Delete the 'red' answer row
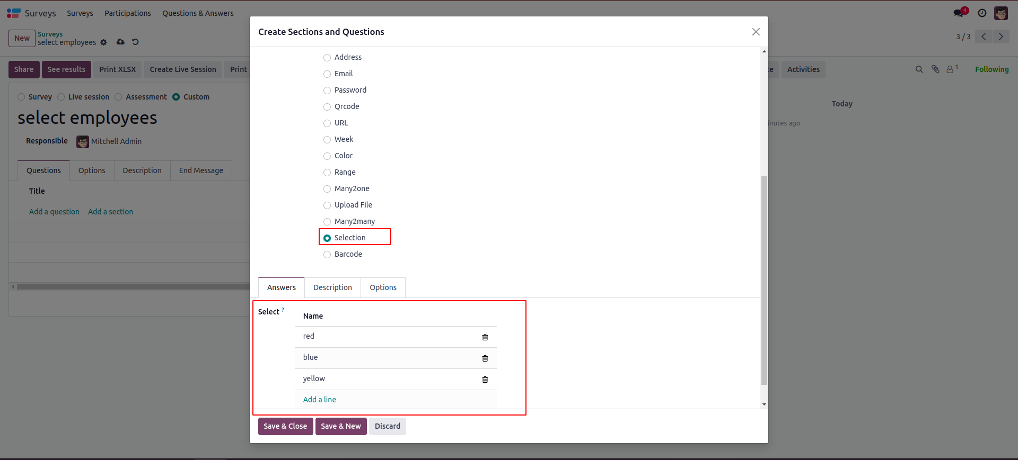This screenshot has width=1018, height=460. pyautogui.click(x=485, y=337)
